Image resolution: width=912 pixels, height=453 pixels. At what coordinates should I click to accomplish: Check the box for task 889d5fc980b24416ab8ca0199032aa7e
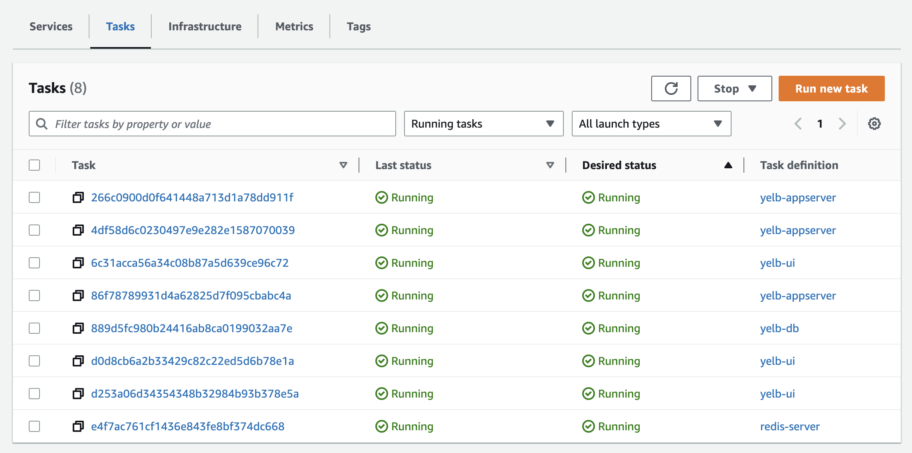pyautogui.click(x=34, y=328)
